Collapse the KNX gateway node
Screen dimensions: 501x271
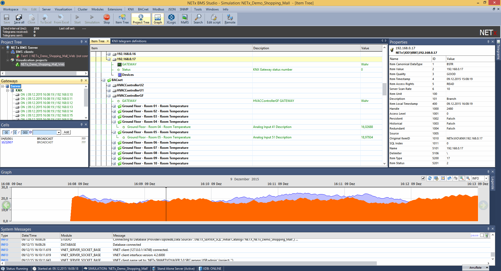(x=8, y=90)
